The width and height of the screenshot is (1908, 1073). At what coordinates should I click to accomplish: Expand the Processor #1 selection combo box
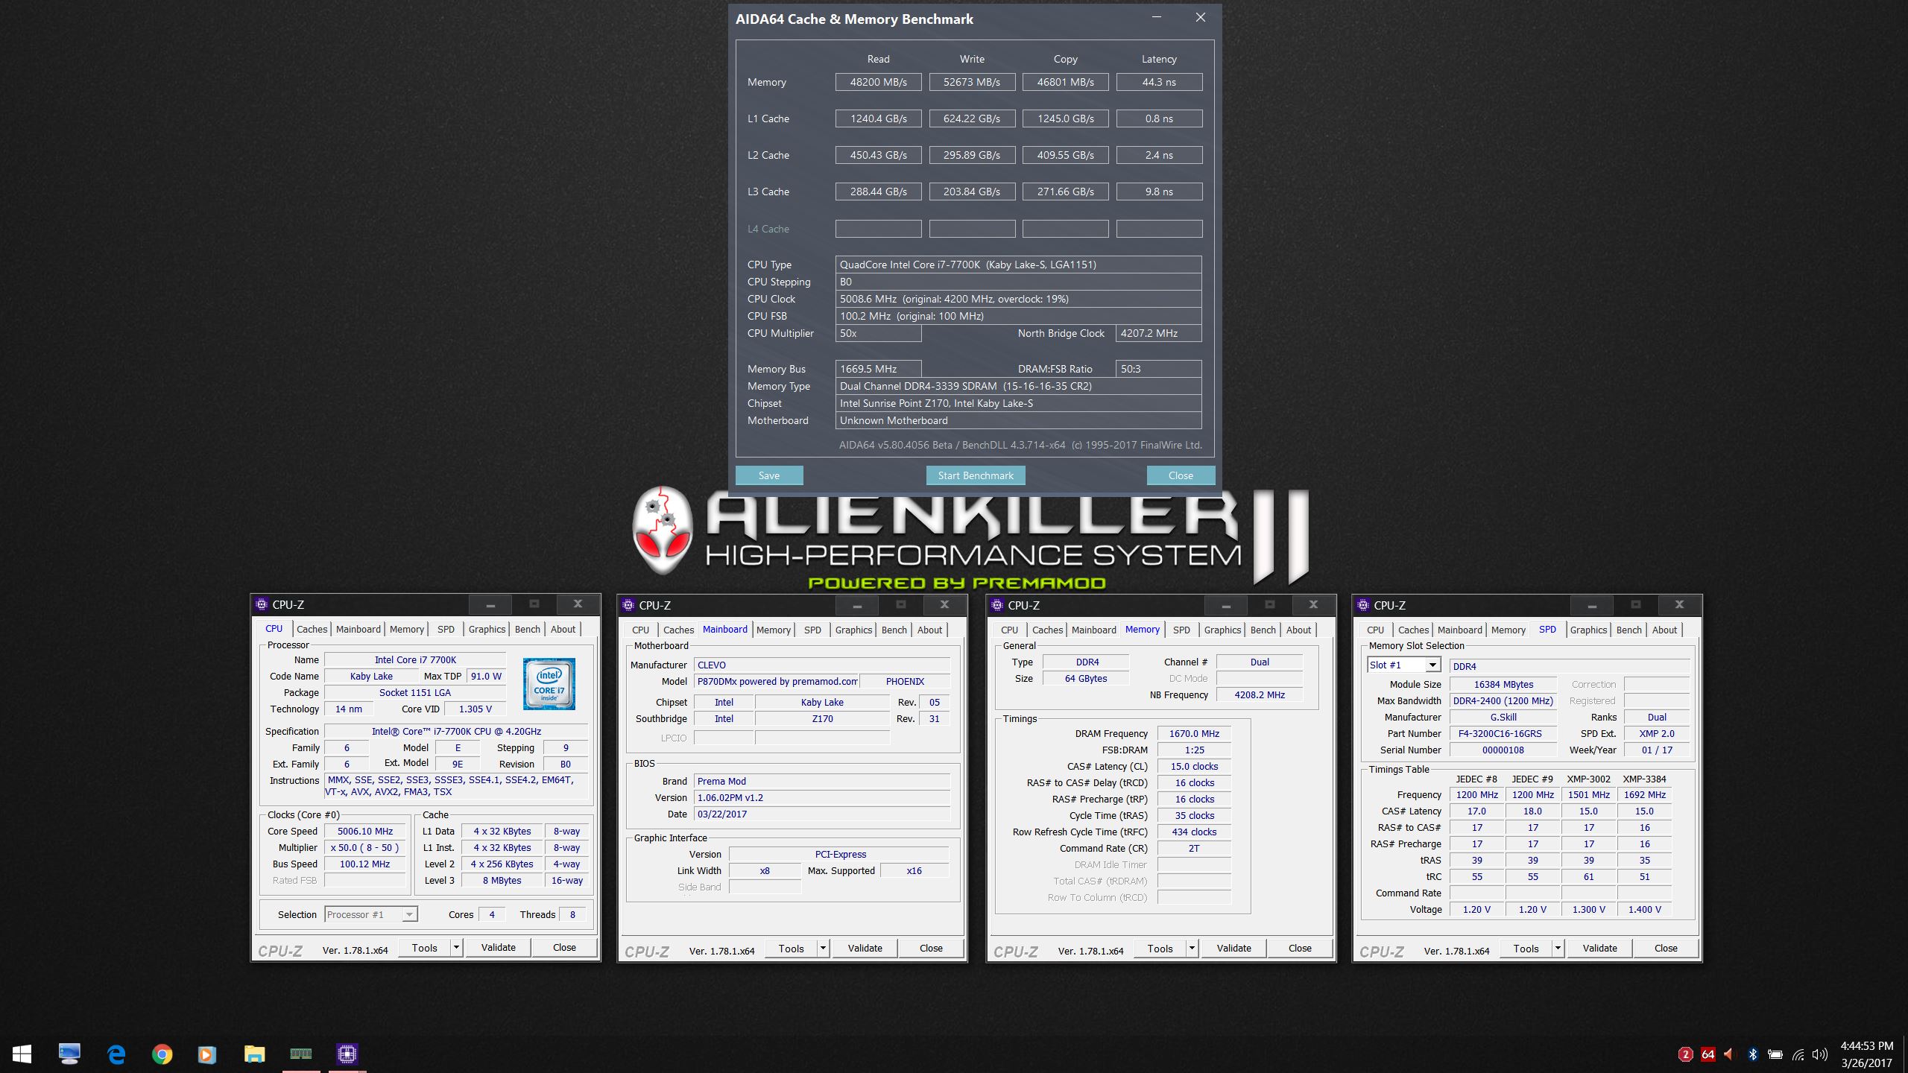point(408,914)
